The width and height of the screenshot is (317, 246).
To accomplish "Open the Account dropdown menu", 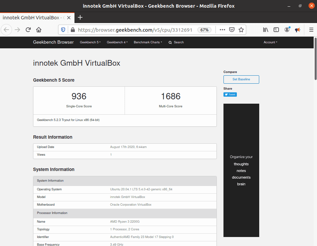I will tap(270, 42).
